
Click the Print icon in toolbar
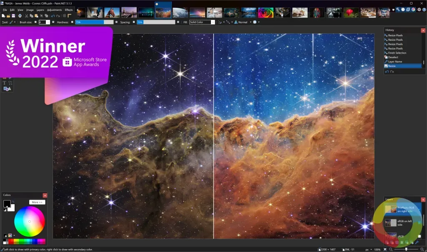(x=20, y=16)
